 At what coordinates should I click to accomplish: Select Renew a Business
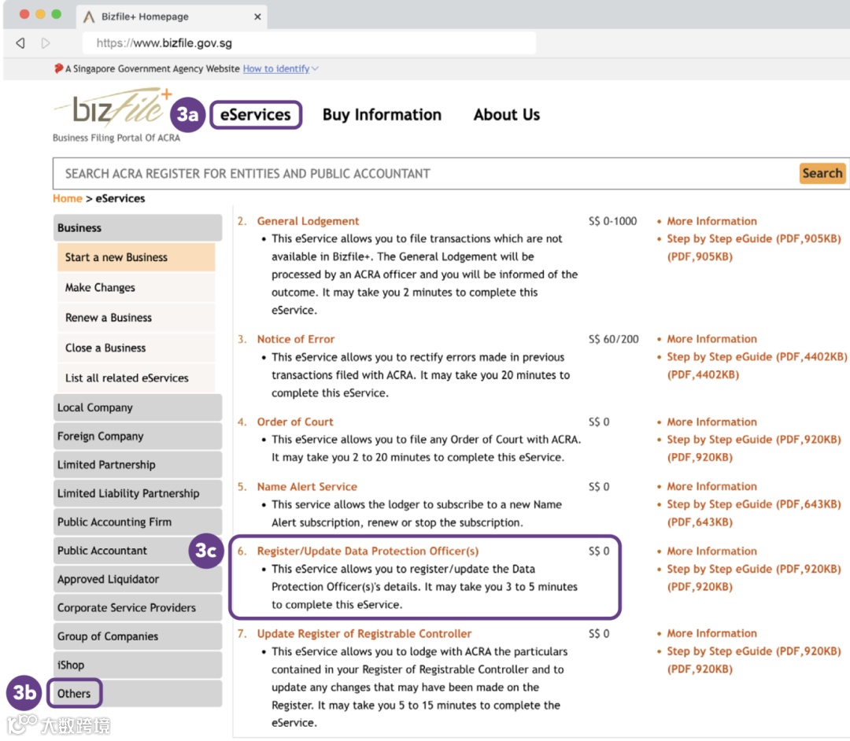tap(136, 318)
